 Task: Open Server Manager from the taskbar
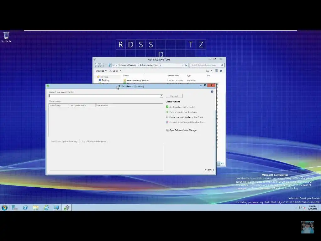coord(15,208)
